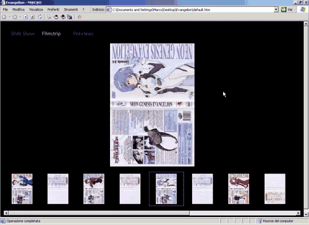Image resolution: width=309 pixels, height=225 pixels.
Task: Open the Slide Show link
Action: coord(23,33)
